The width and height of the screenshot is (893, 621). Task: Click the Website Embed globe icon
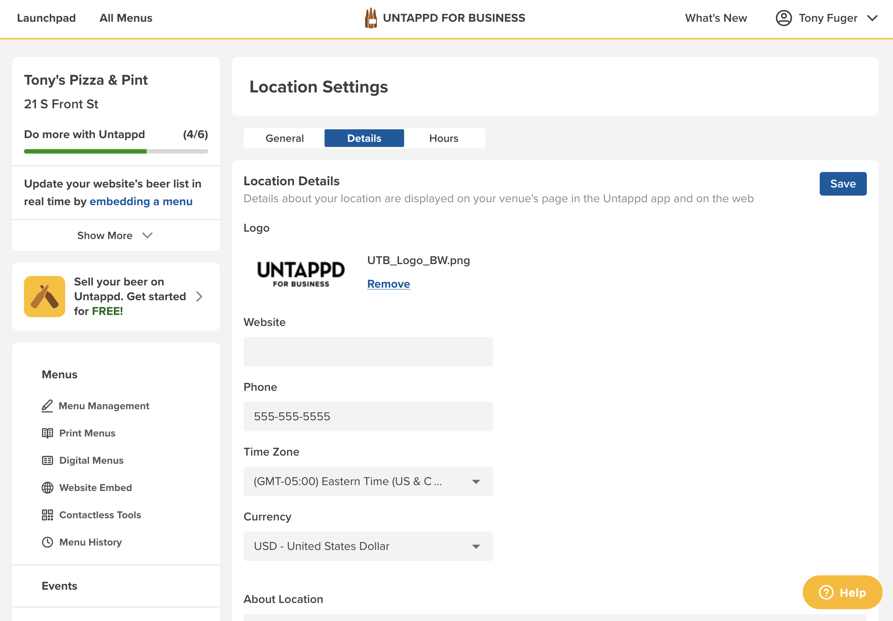(x=48, y=487)
